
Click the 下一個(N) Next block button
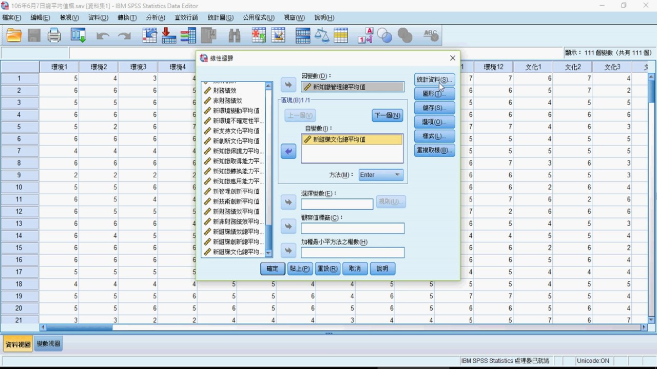[x=388, y=115]
